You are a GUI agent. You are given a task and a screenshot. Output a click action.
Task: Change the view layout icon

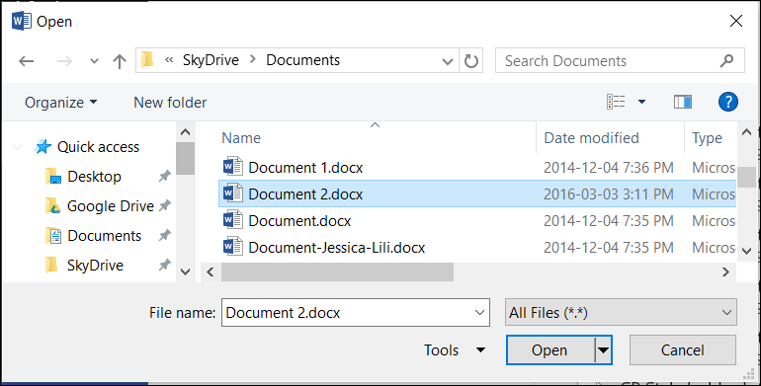click(x=616, y=102)
